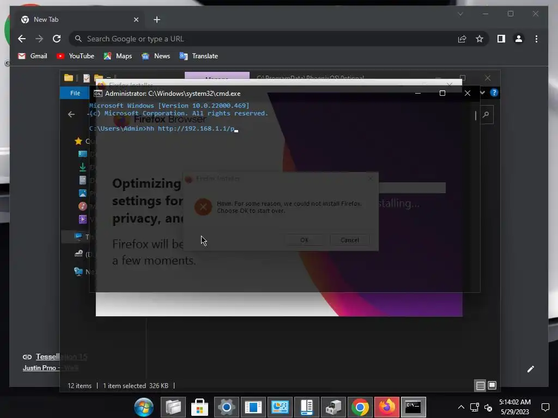Click the cmd.exe title bar icon

[98, 94]
